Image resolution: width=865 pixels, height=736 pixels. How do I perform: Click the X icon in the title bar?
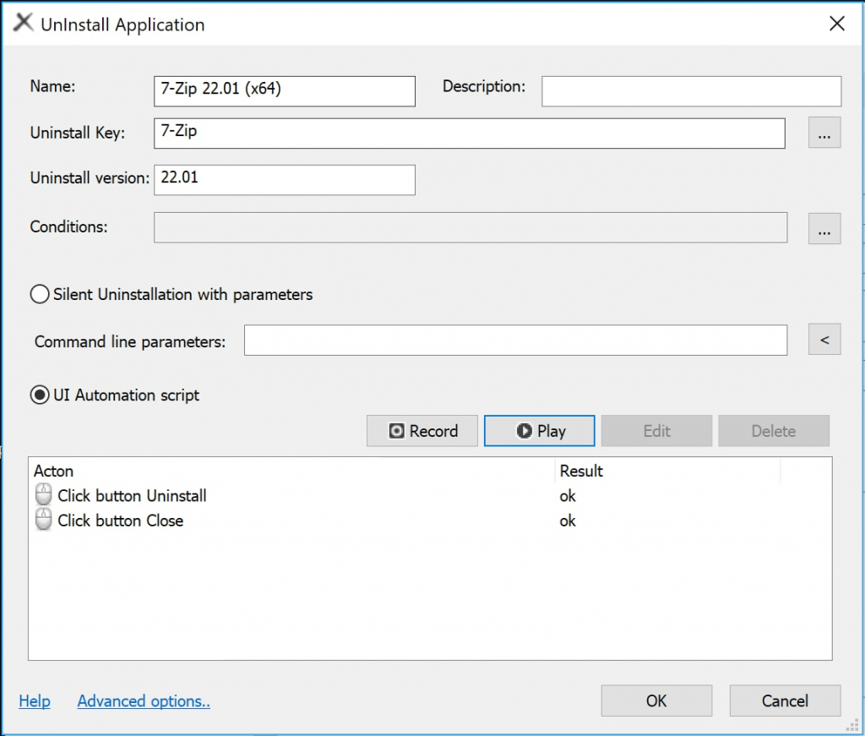coord(23,23)
